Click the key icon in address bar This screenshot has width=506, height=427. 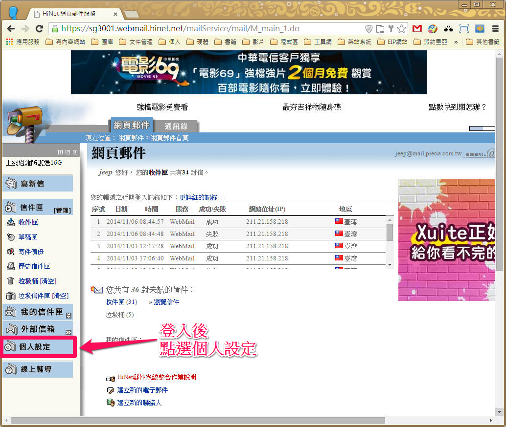coord(391,29)
